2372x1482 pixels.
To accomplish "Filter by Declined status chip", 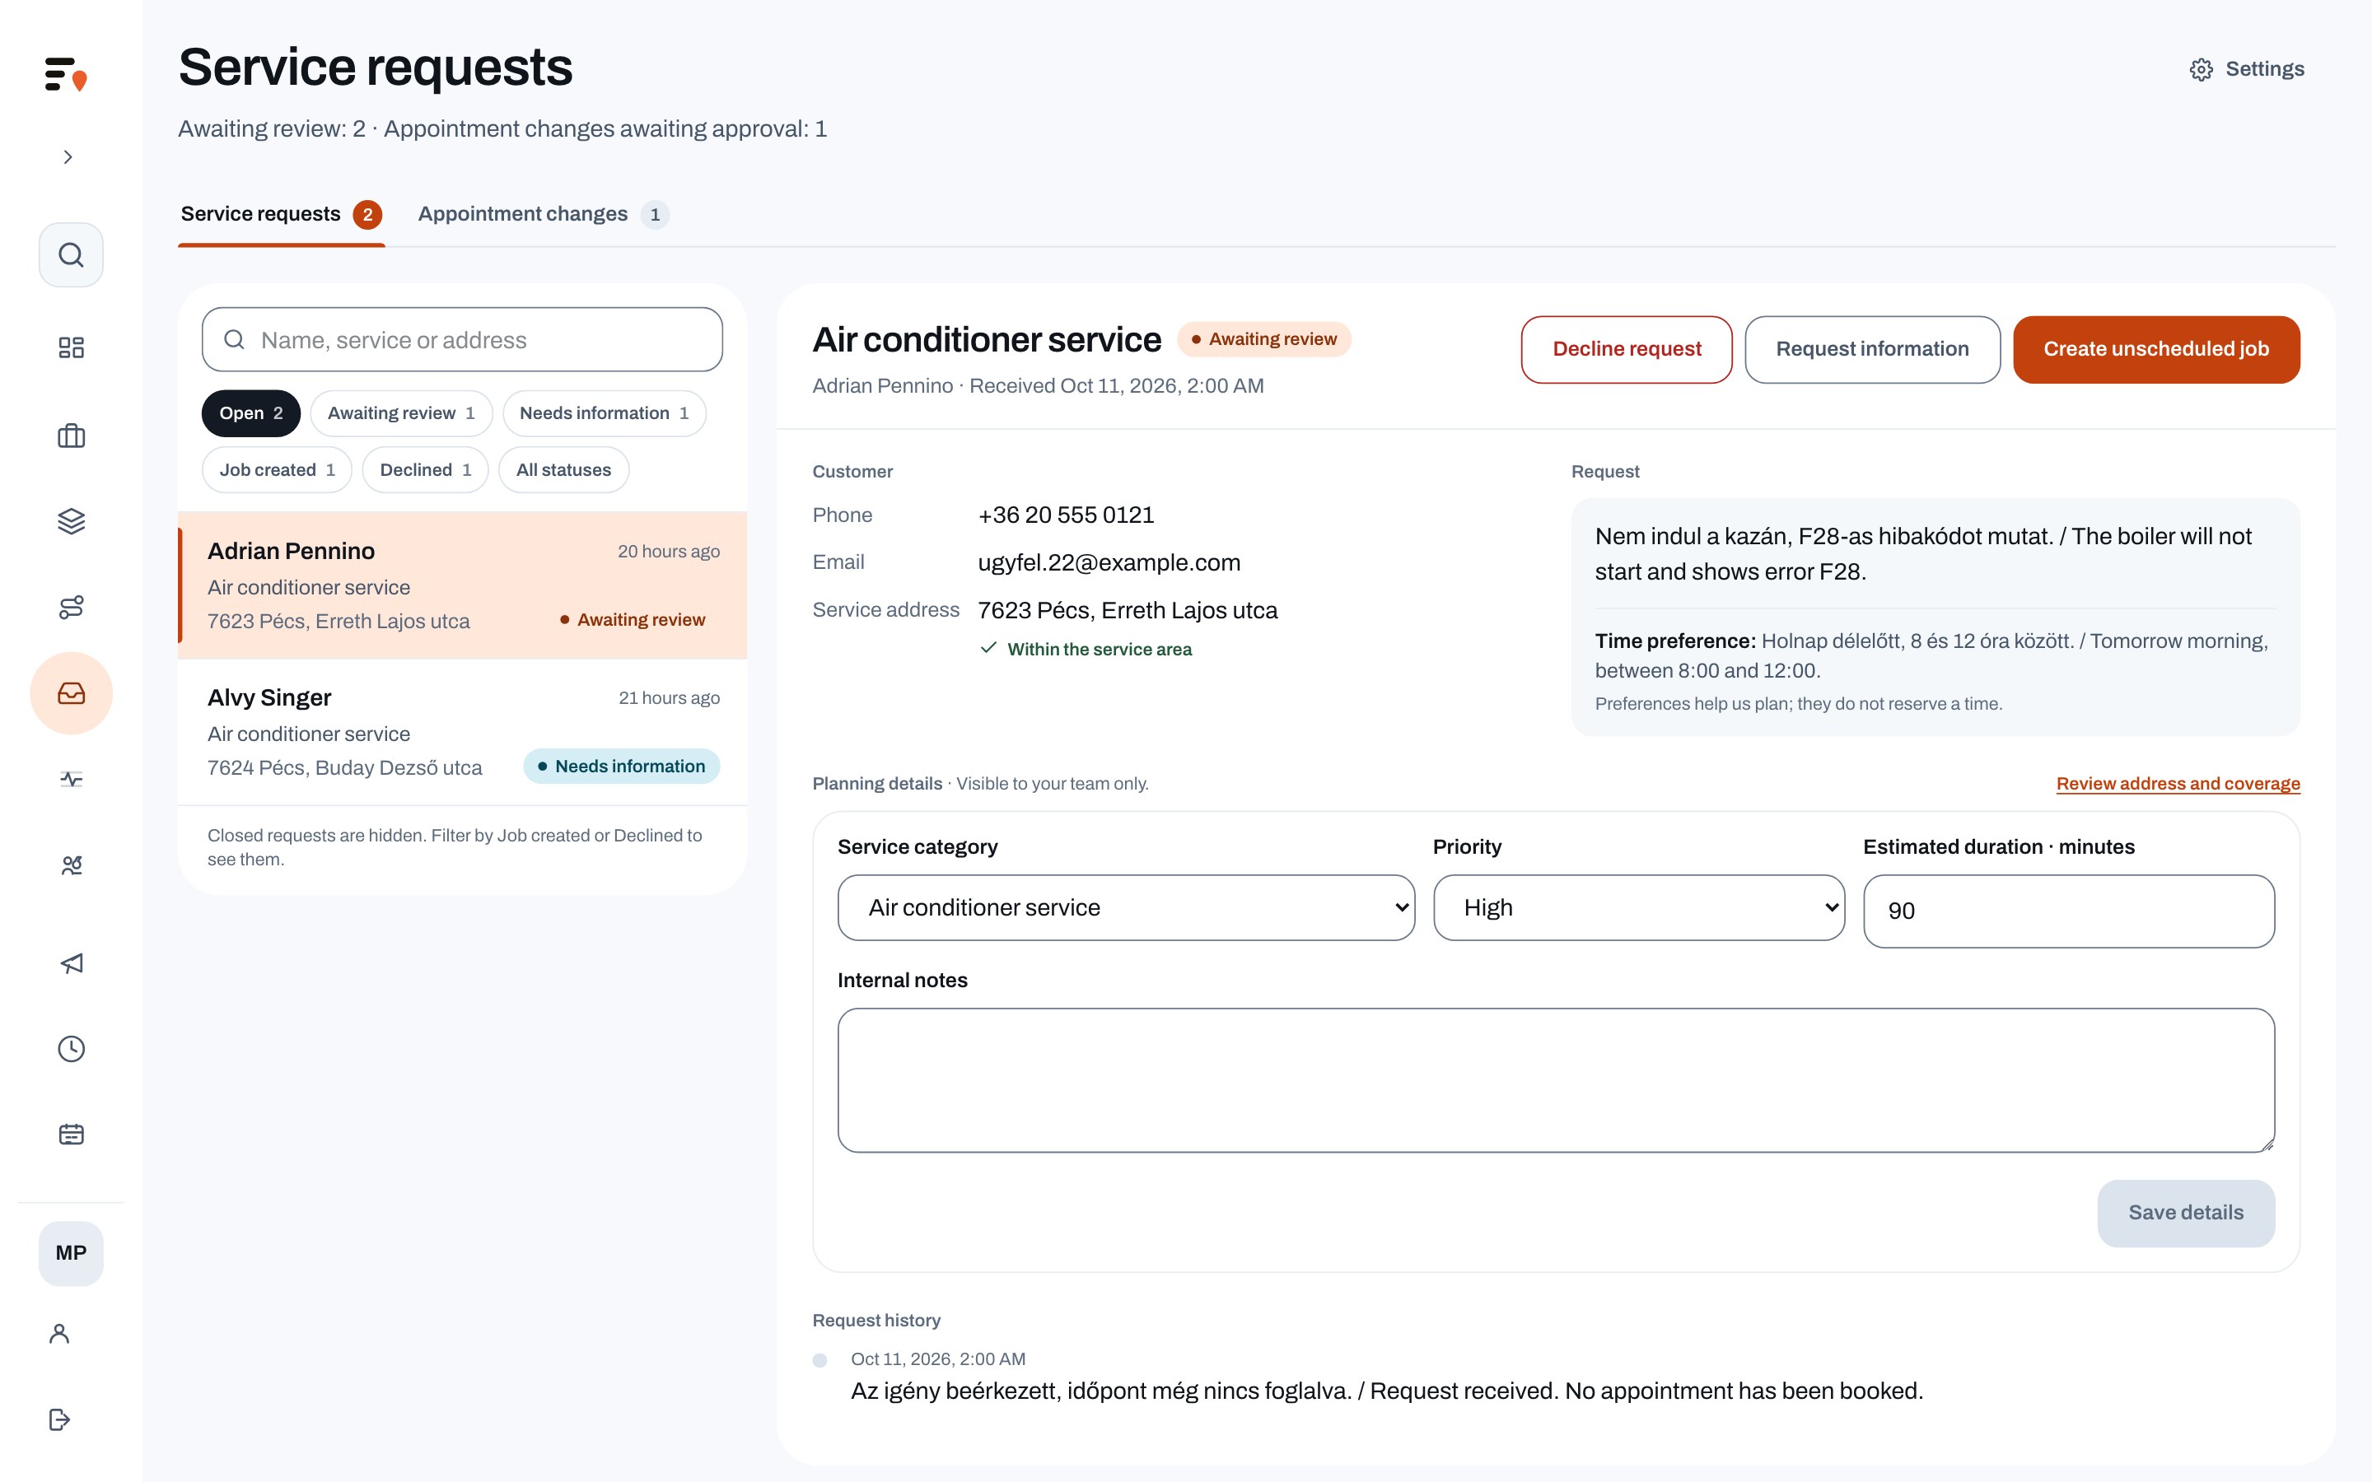I will point(425,469).
